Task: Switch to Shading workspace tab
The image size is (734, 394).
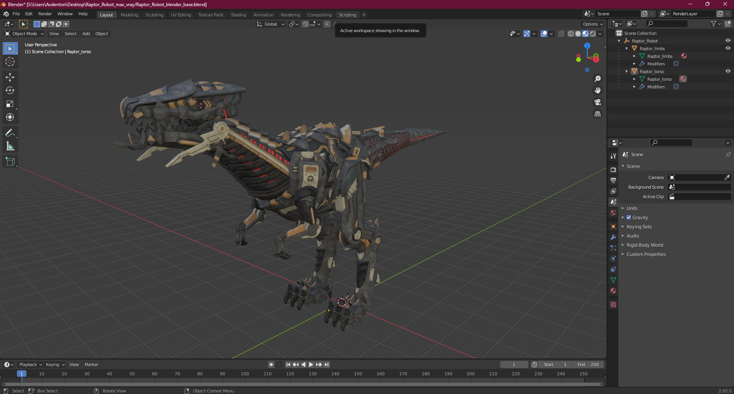Action: coord(238,15)
